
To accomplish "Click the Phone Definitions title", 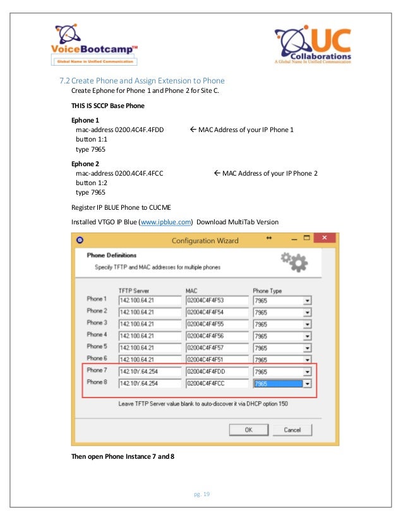I will point(111,255).
